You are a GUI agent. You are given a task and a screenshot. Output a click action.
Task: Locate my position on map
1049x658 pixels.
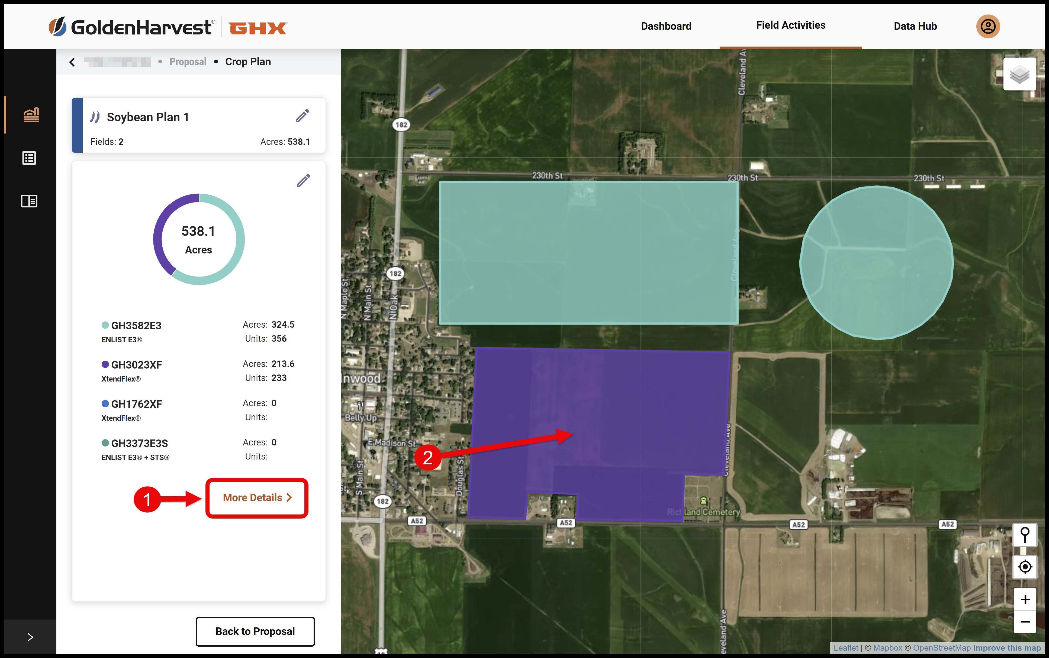click(x=1025, y=566)
